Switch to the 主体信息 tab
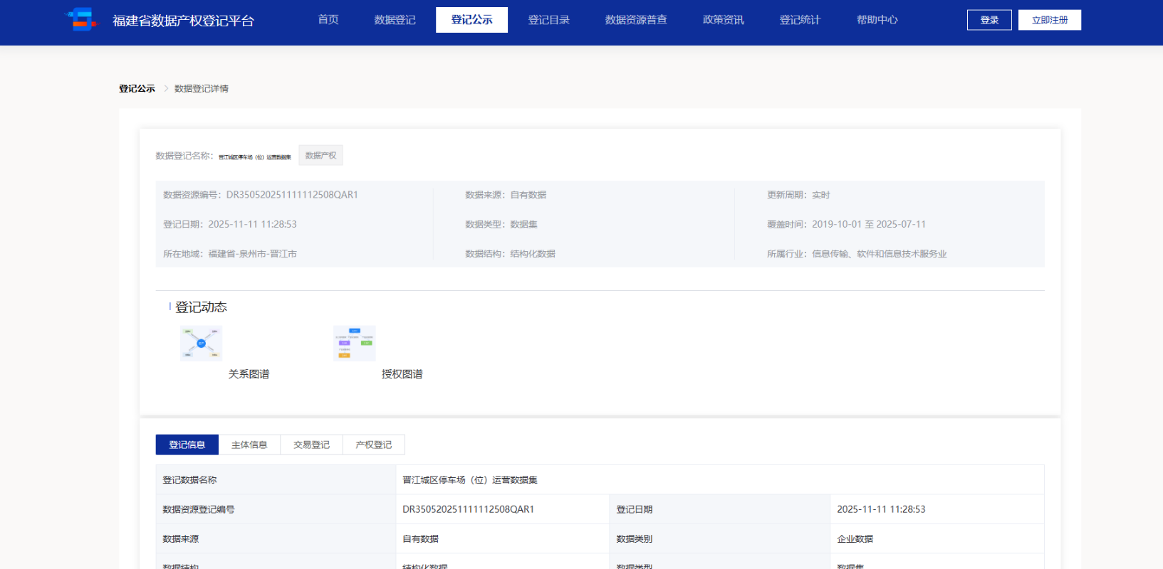The image size is (1163, 569). pos(249,445)
